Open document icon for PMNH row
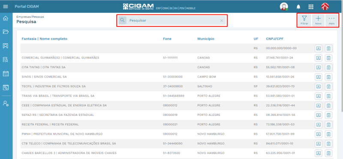Viewport: 343px width, 159px height. coord(328,134)
